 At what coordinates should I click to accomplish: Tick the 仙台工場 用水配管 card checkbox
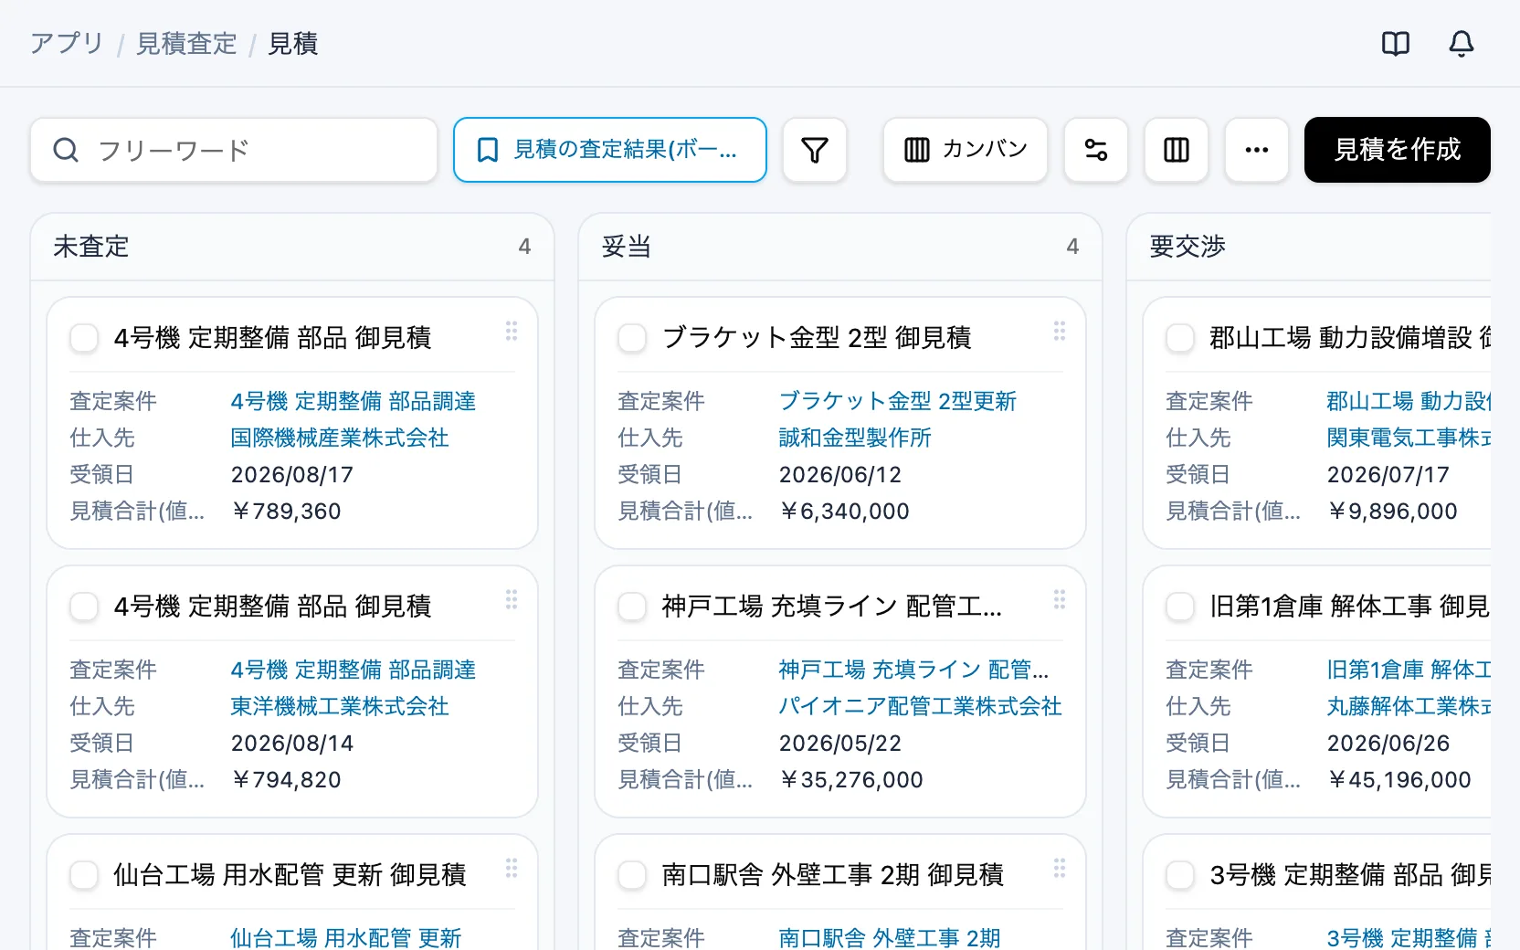click(x=84, y=875)
